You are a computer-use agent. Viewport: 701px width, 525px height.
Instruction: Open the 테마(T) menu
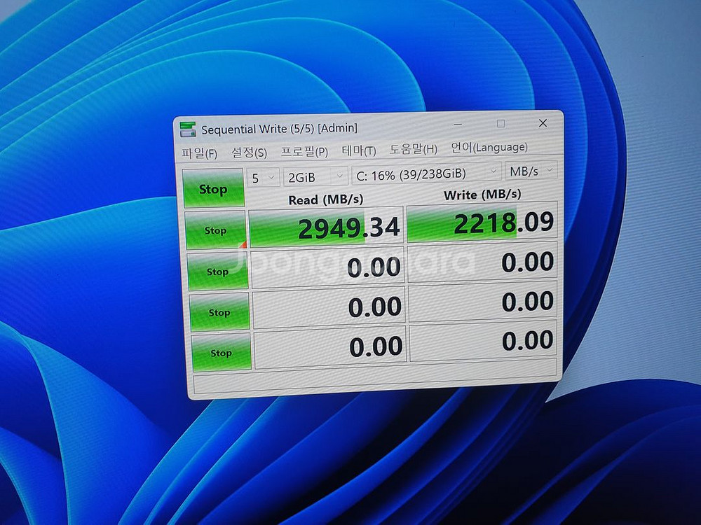click(358, 150)
